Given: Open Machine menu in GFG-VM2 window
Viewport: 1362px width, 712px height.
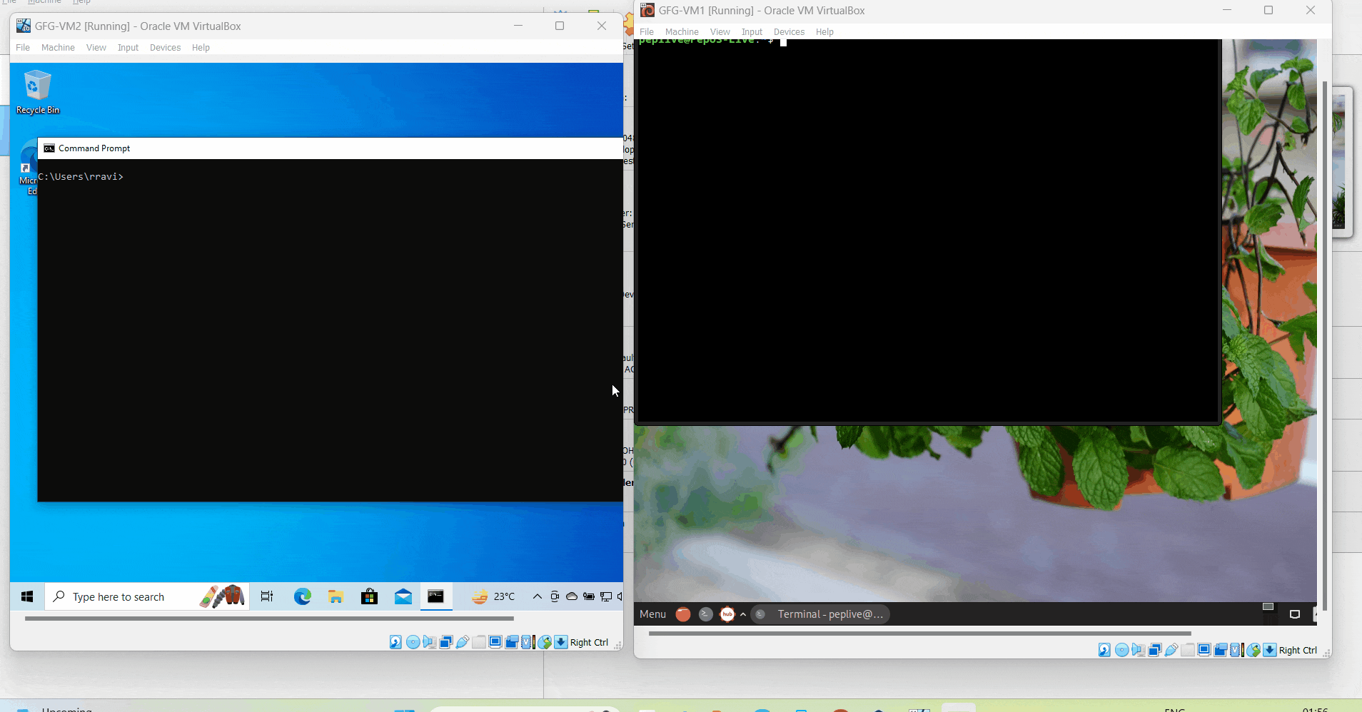Looking at the screenshot, I should click(x=58, y=48).
